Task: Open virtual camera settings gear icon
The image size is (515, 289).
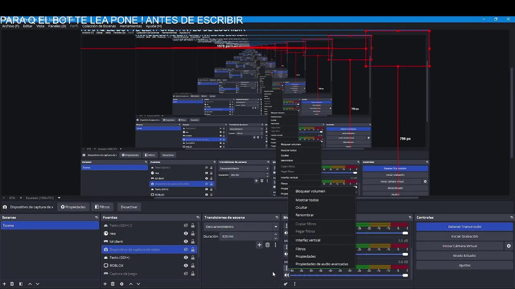Action: click(509, 246)
